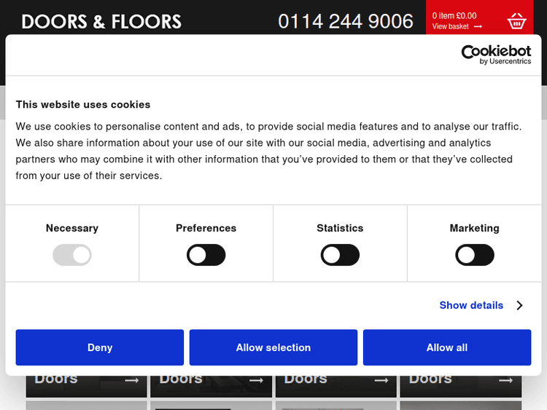Screen dimensions: 547x410
Task: Click the shopping basket icon
Action: click(x=516, y=21)
